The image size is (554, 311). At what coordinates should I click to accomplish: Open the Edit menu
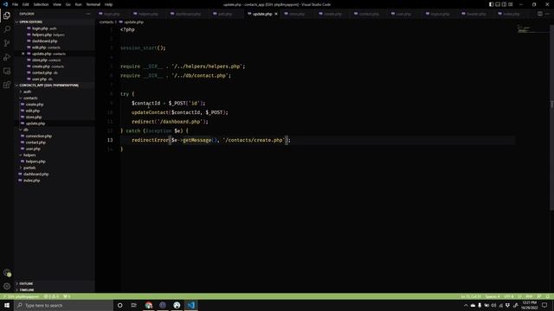pos(26,4)
